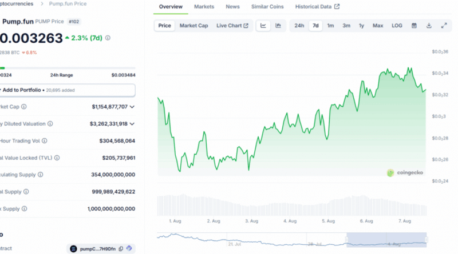Viewport: 458px width, 254px height.
Task: Click external link icon on Live Chart
Action: pos(246,26)
